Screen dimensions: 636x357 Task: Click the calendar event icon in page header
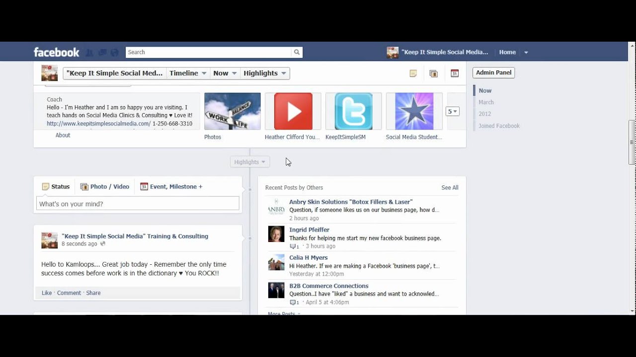[455, 73]
